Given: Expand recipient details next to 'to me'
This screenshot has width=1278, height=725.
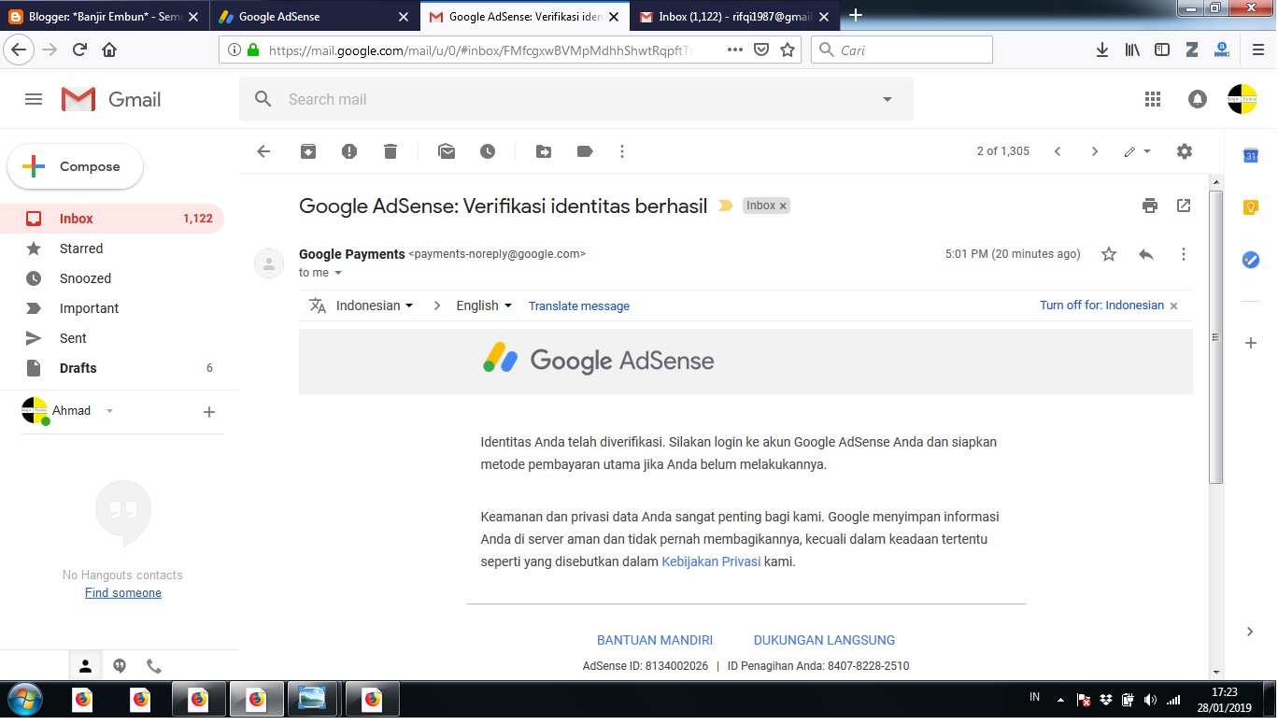Looking at the screenshot, I should point(338,273).
